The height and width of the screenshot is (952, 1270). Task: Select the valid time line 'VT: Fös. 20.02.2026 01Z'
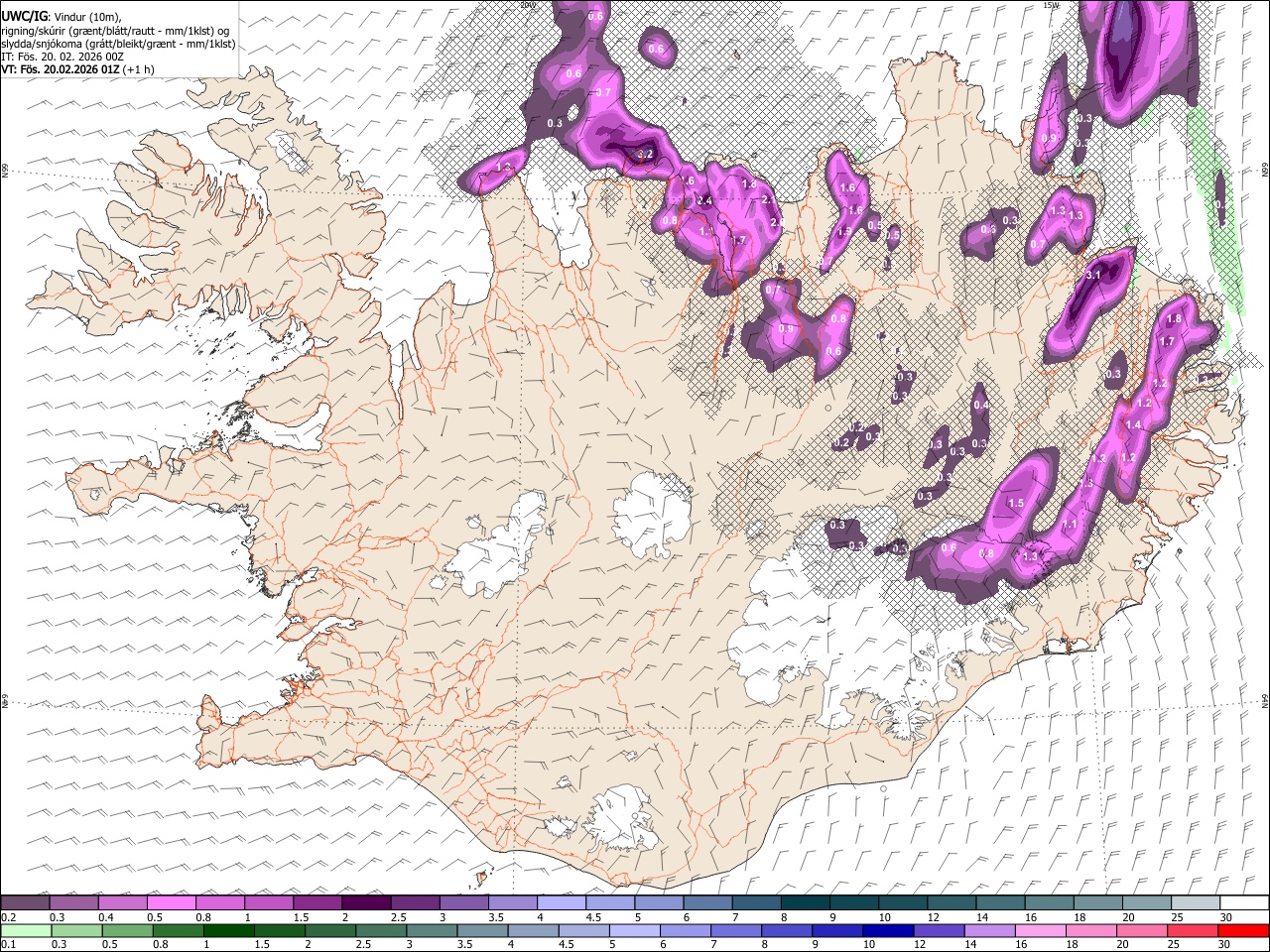pos(63,69)
